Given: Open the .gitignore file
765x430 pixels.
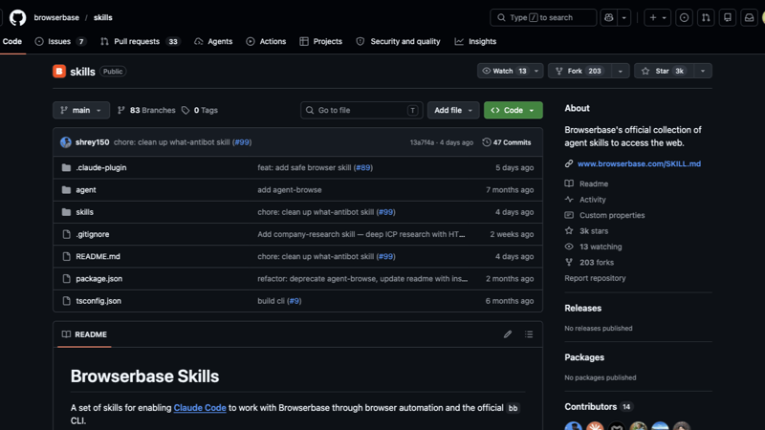Looking at the screenshot, I should 92,234.
